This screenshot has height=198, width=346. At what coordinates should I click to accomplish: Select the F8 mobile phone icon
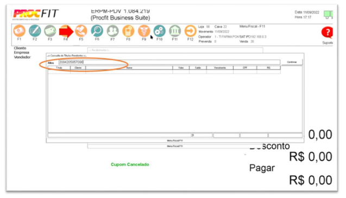point(128,31)
